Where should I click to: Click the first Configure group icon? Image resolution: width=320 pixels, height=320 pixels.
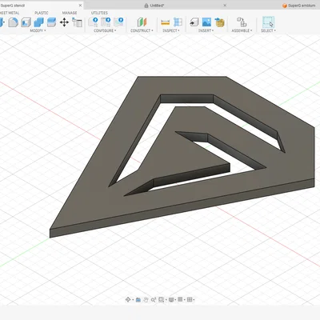94,22
